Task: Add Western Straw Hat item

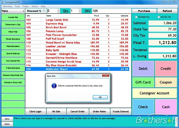Action: point(13,82)
